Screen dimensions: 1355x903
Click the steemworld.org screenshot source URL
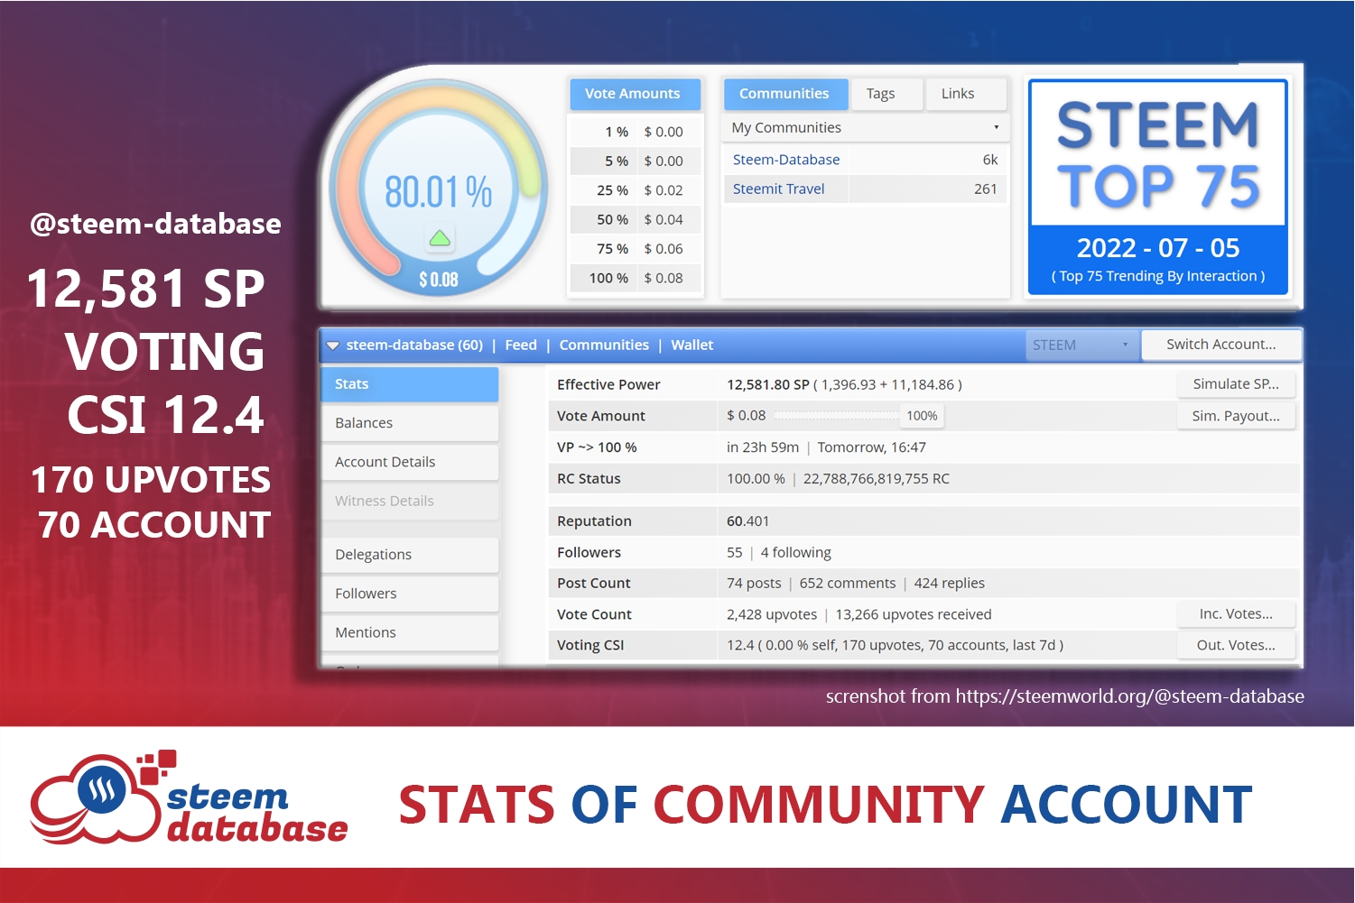(x=1130, y=696)
